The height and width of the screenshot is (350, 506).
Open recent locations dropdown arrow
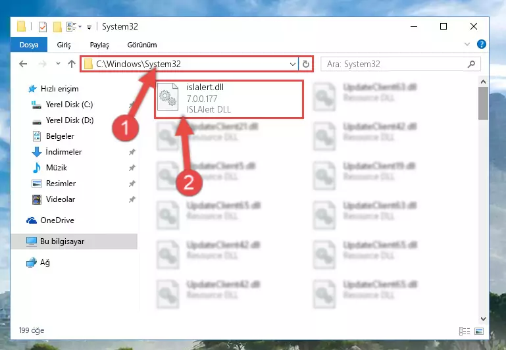58,64
